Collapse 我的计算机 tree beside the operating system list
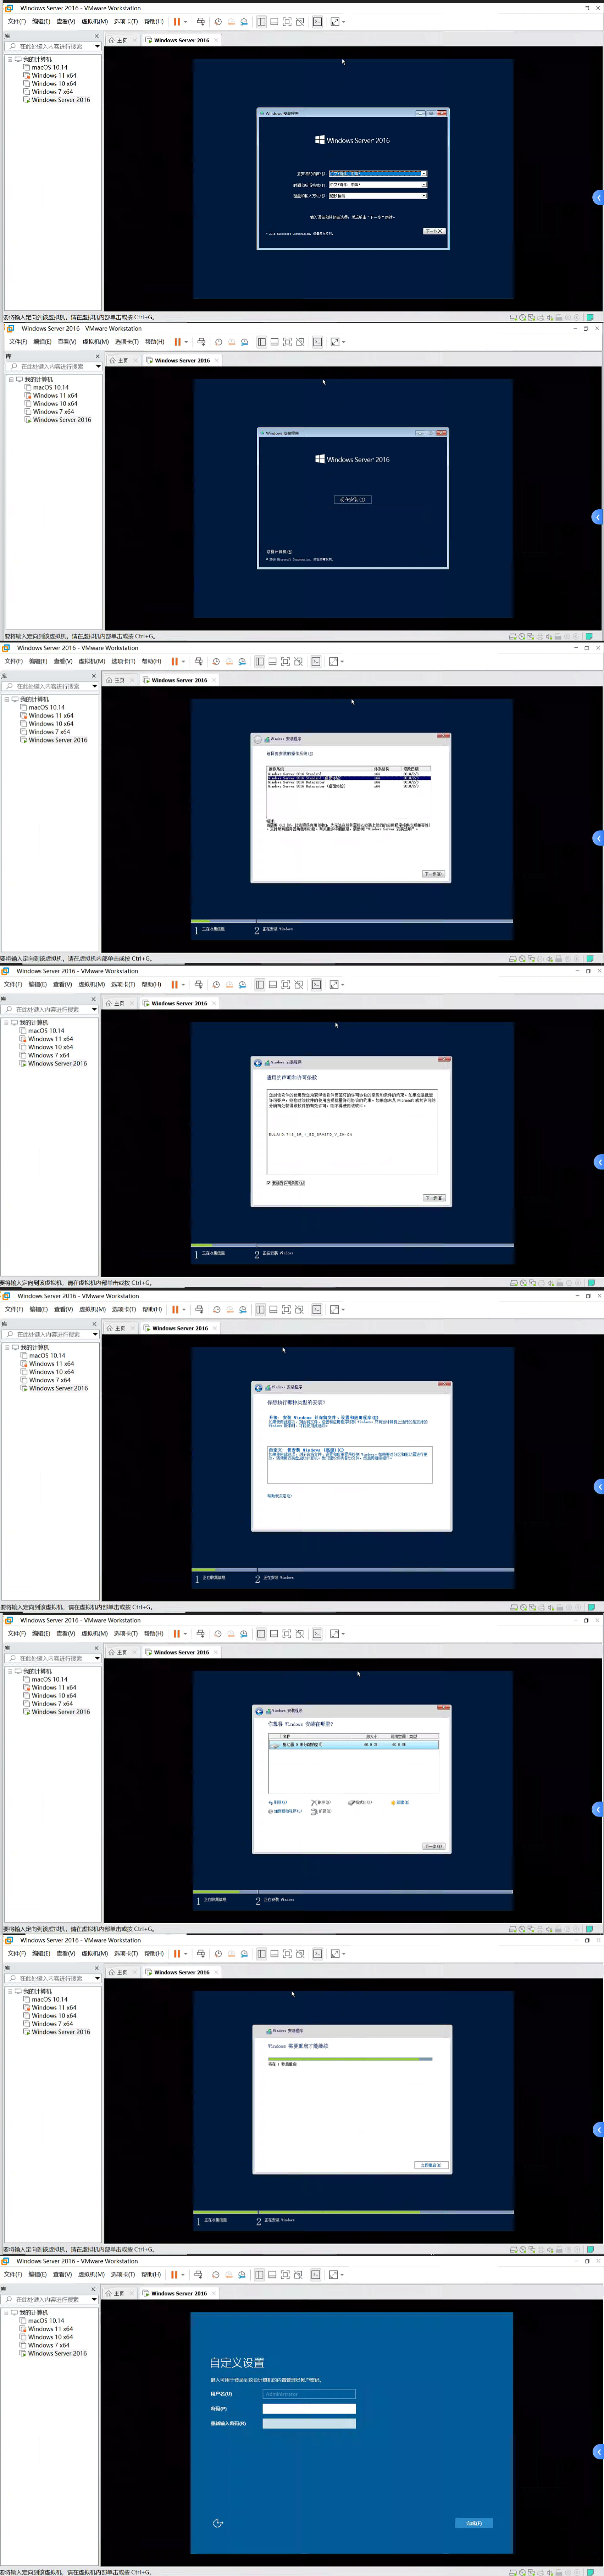604x2576 pixels. coord(7,699)
